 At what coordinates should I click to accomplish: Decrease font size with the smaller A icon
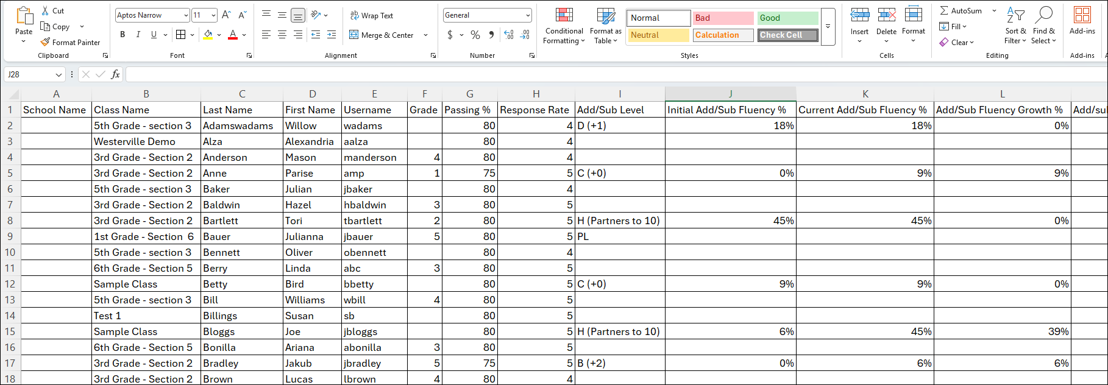click(x=242, y=15)
